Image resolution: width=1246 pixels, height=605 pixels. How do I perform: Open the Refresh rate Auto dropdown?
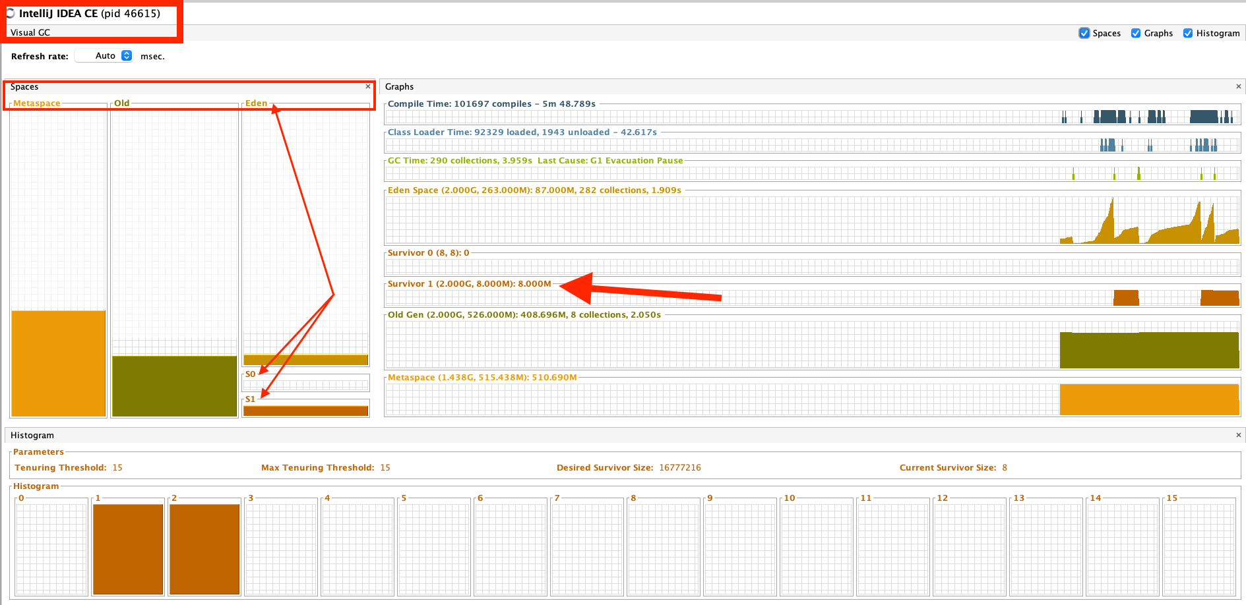tap(126, 56)
